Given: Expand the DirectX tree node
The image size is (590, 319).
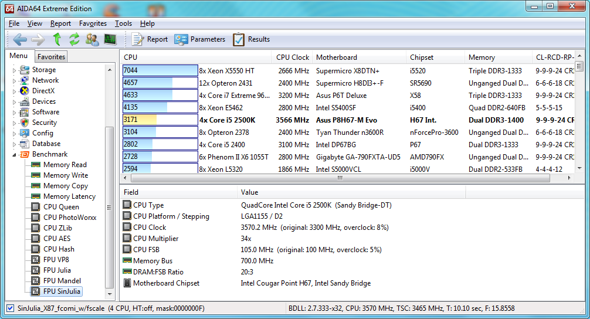Looking at the screenshot, I should (x=14, y=91).
